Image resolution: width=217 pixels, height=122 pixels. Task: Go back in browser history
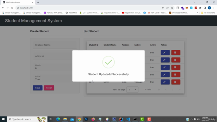point(3,8)
